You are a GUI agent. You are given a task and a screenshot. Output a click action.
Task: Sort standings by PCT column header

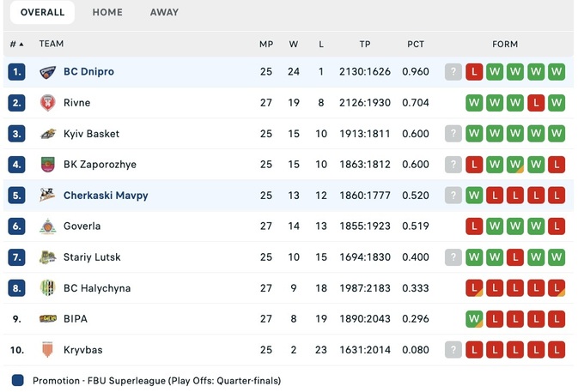(416, 44)
